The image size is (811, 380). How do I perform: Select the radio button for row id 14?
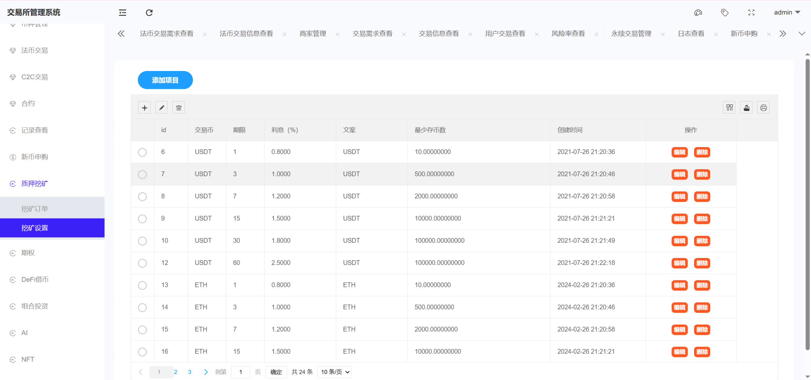click(x=142, y=308)
